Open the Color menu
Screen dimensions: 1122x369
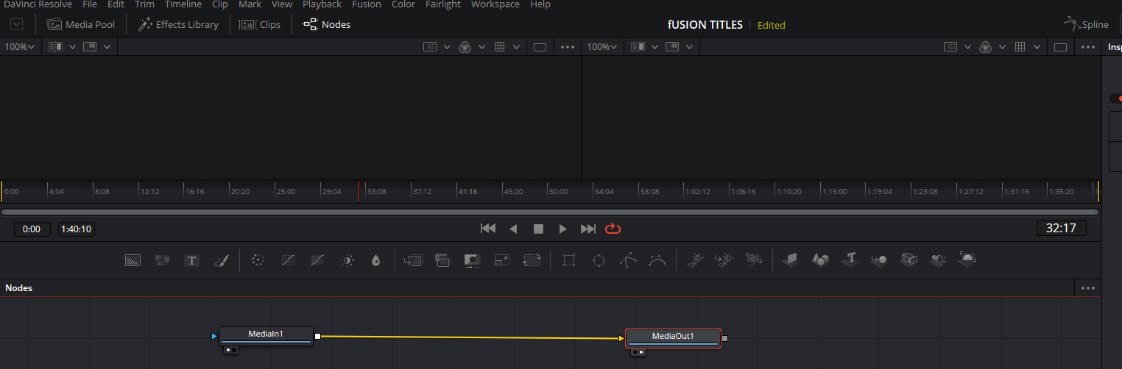(x=403, y=4)
